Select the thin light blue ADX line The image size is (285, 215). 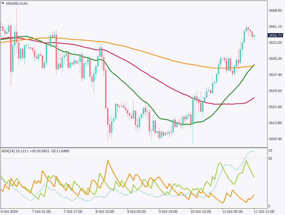pyautogui.click(x=228, y=165)
